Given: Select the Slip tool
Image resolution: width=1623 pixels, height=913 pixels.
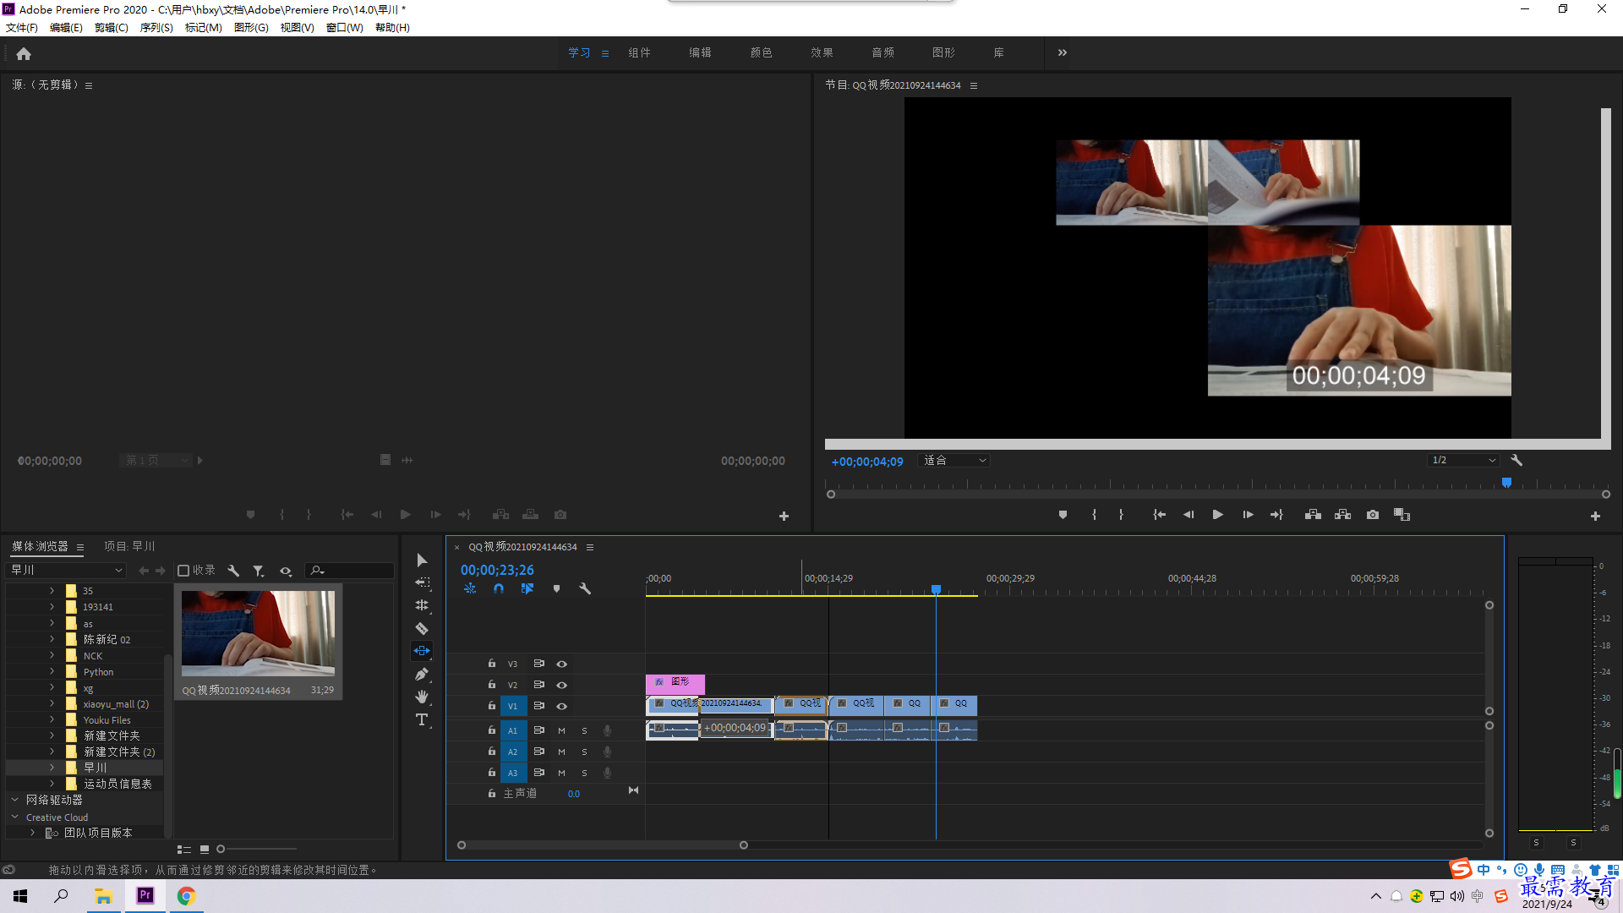Looking at the screenshot, I should [x=422, y=651].
